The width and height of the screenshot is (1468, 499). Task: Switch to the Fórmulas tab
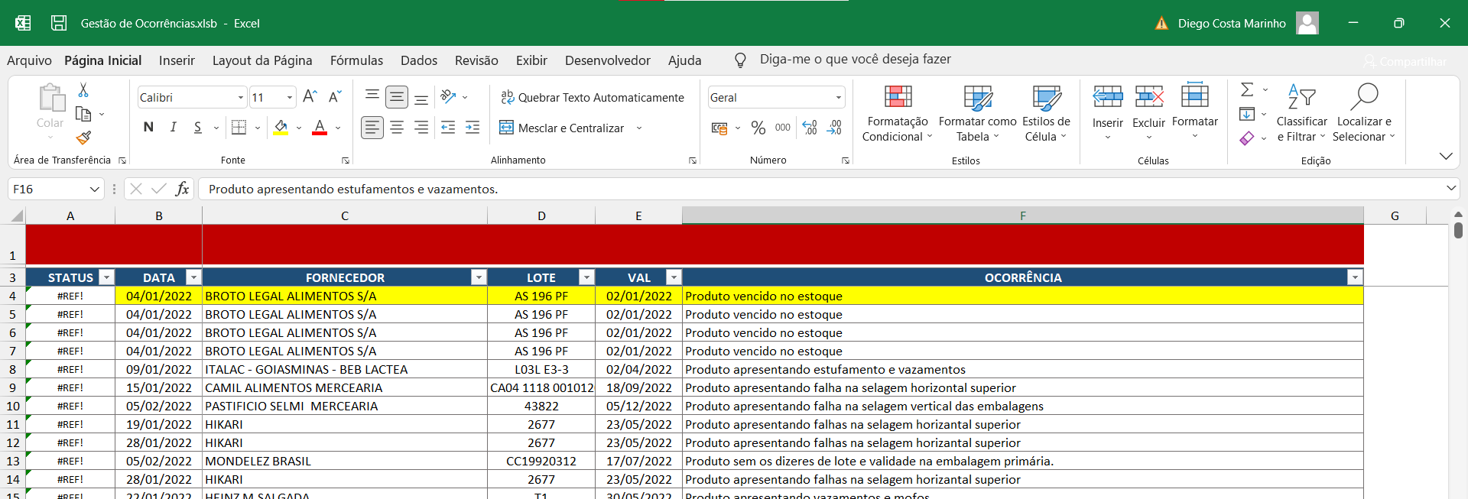point(356,60)
